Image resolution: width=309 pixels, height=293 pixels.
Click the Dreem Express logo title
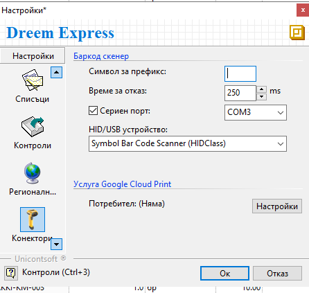pos(60,33)
